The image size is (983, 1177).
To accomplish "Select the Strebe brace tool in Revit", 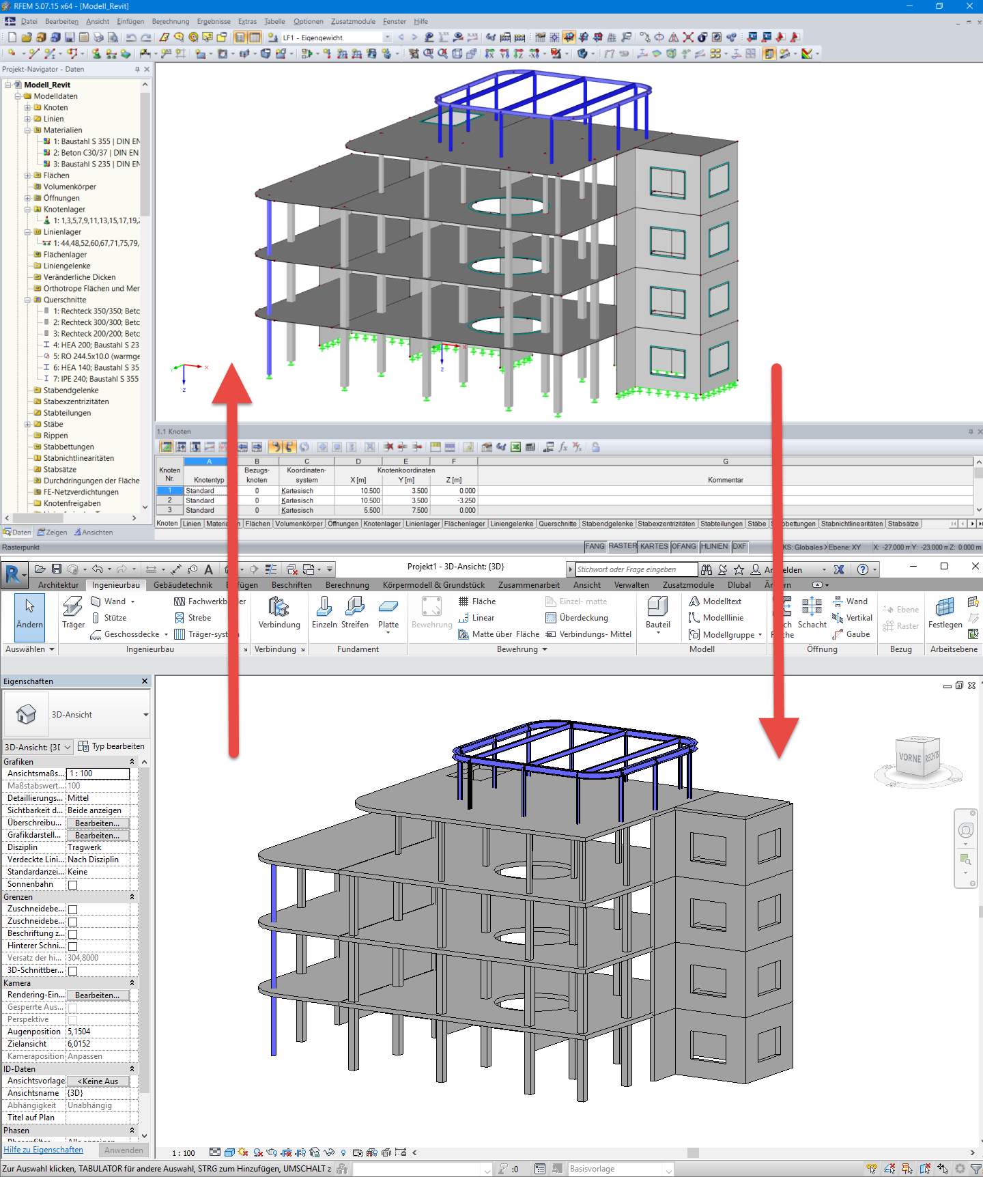I will click(193, 618).
